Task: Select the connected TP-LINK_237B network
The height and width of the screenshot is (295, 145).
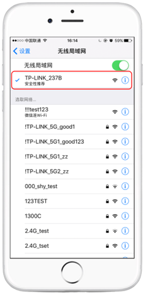Action: pyautogui.click(x=72, y=80)
